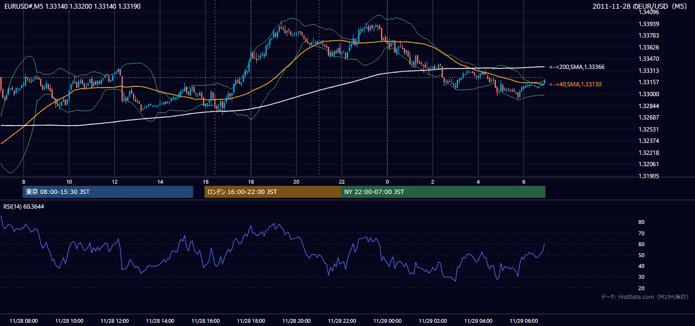Click RSI scale label 70

click(x=642, y=233)
